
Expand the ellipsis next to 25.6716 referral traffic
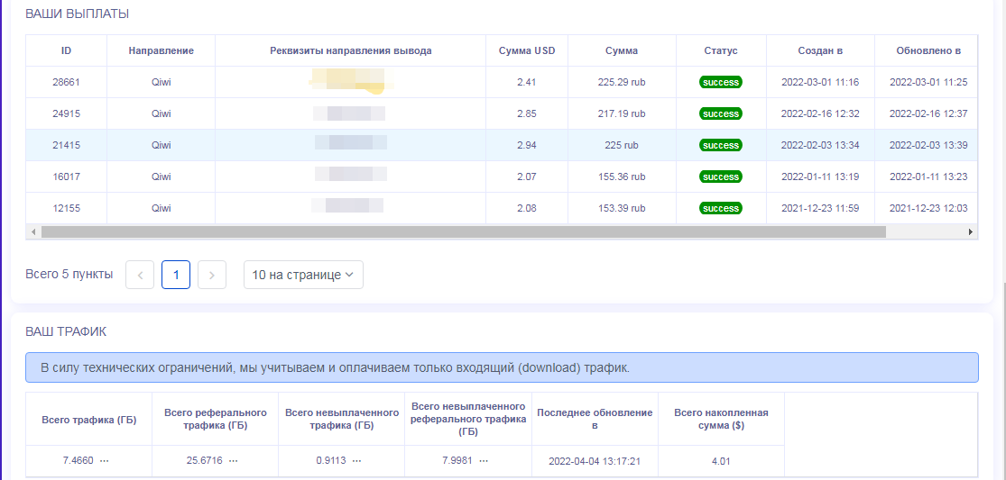[x=234, y=461]
